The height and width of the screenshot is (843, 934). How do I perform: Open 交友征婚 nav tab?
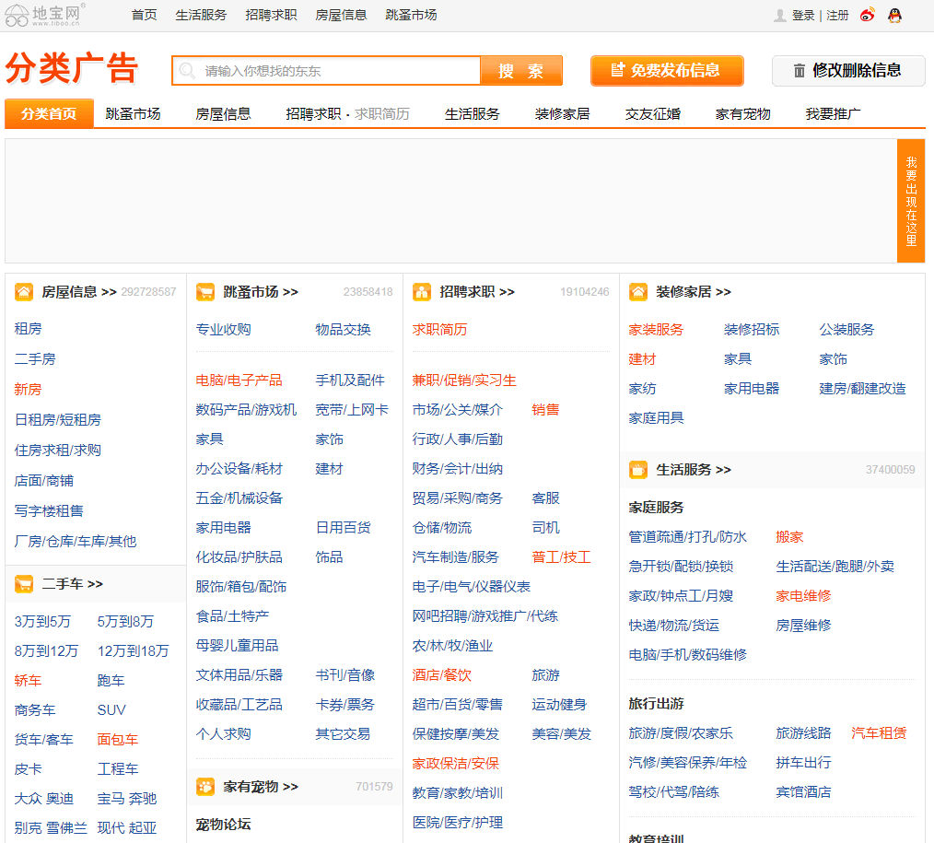(x=653, y=114)
